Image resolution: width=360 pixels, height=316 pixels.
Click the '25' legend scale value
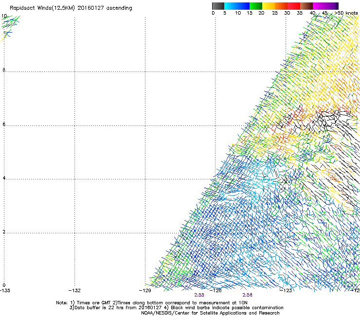point(275,13)
